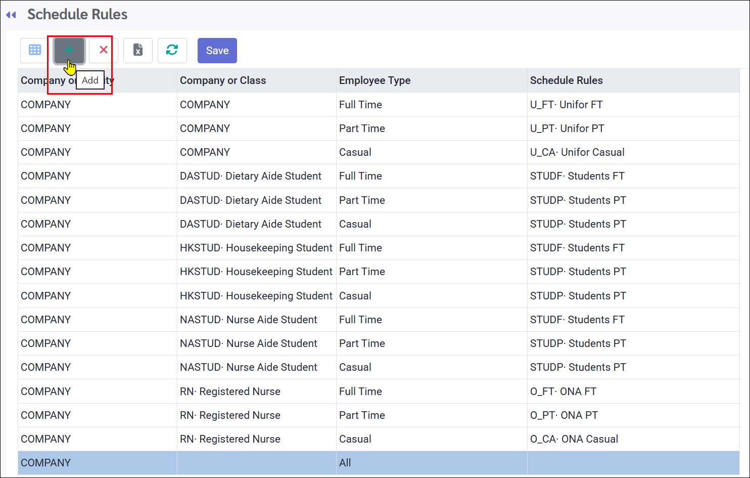Select the O_PT· ONA PT cell
This screenshot has height=478, width=750.
click(x=633, y=415)
